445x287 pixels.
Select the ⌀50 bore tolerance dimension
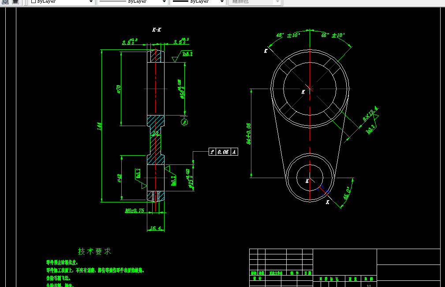coord(181,89)
